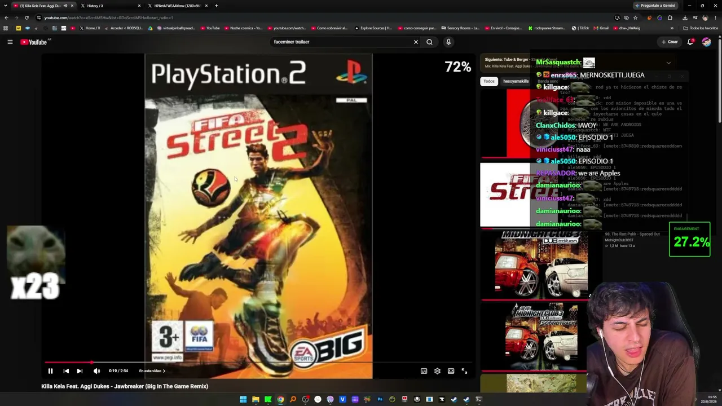Open a new browser tab
722x406 pixels.
(x=216, y=6)
